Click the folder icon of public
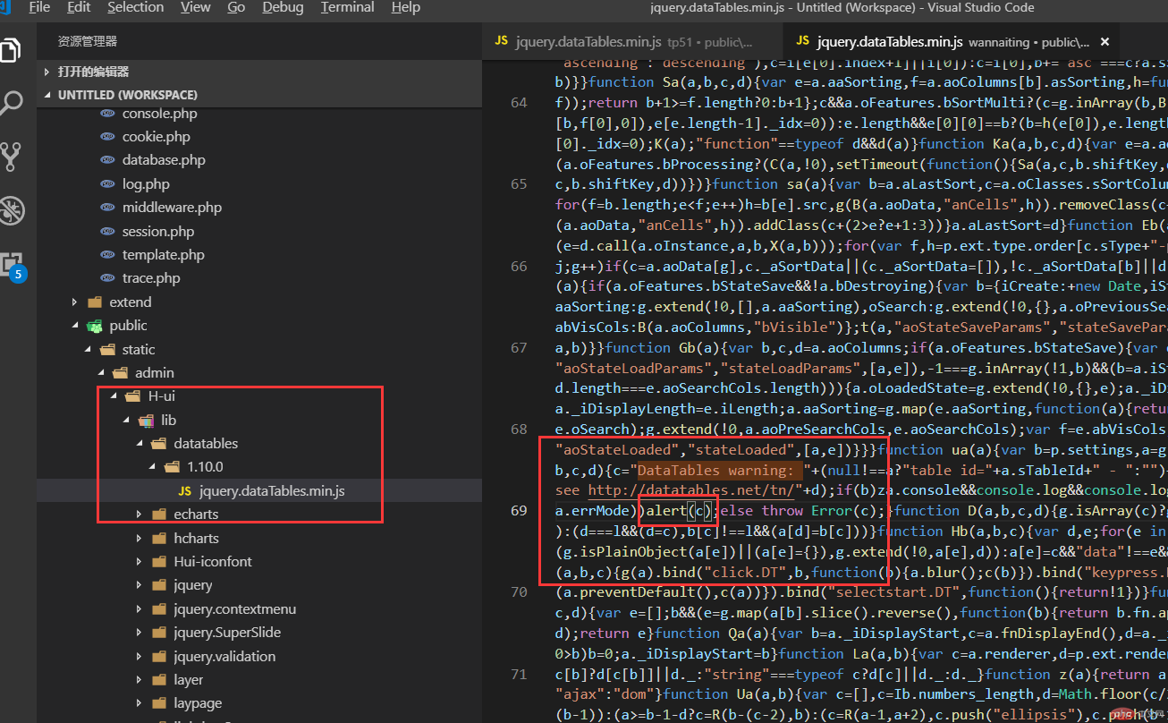The image size is (1168, 723). point(95,326)
